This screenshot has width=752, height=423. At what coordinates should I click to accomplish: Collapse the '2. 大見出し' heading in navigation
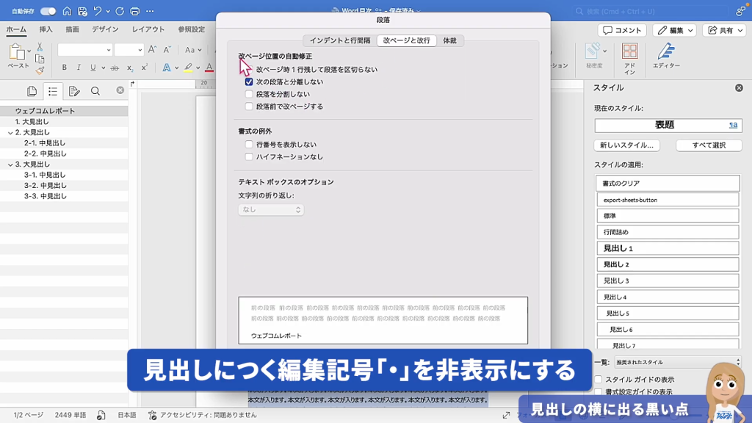click(x=9, y=133)
